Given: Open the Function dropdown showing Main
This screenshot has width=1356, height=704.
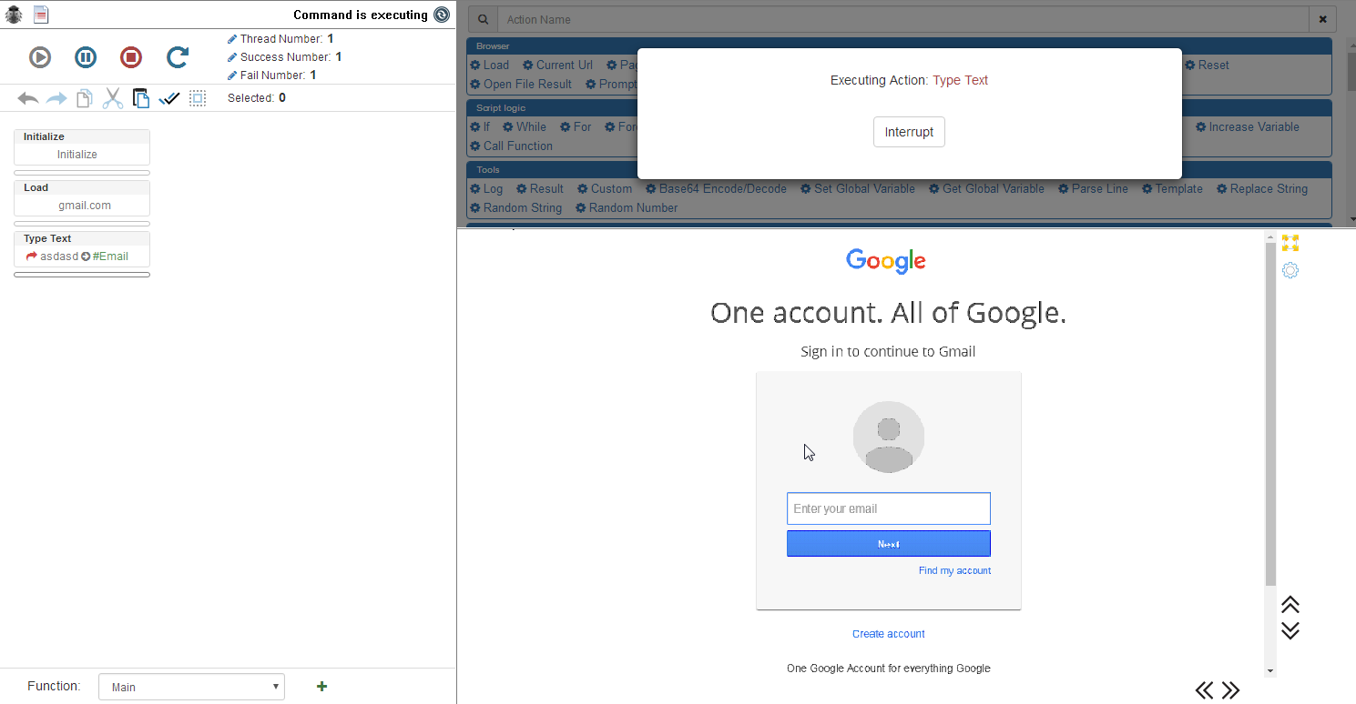Looking at the screenshot, I should [191, 687].
